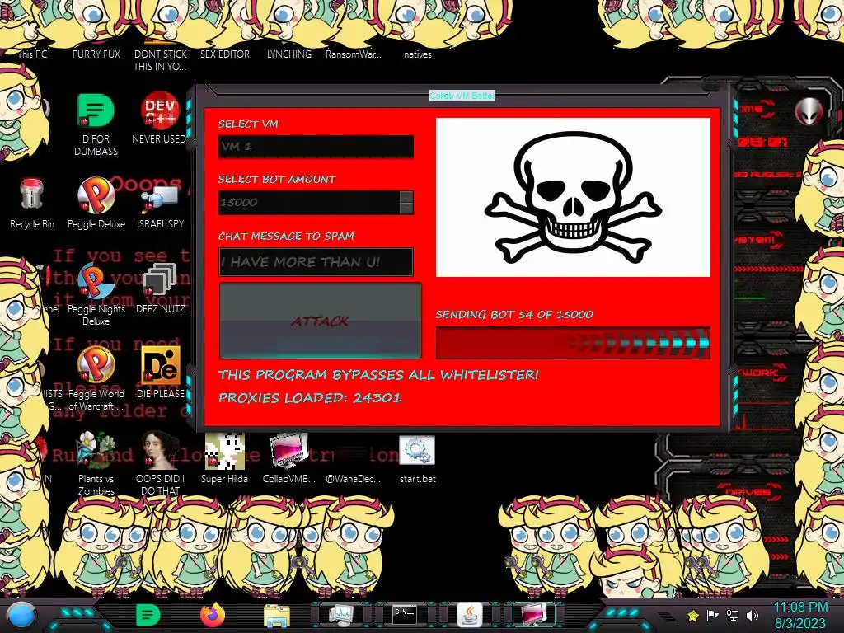Open the D FOR DUMBASS desktop icon
The width and height of the screenshot is (844, 633).
96,125
